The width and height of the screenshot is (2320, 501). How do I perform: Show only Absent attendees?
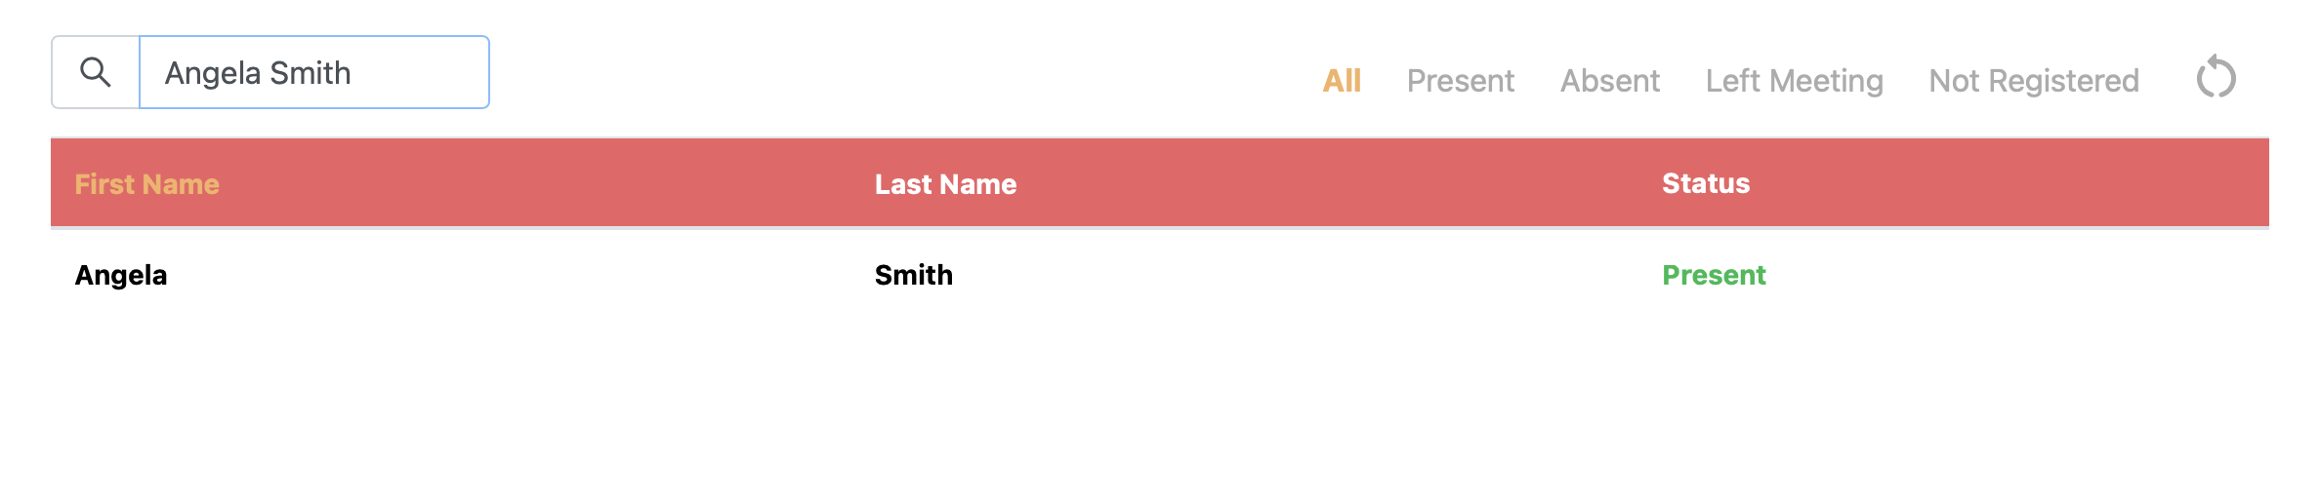(x=1610, y=80)
